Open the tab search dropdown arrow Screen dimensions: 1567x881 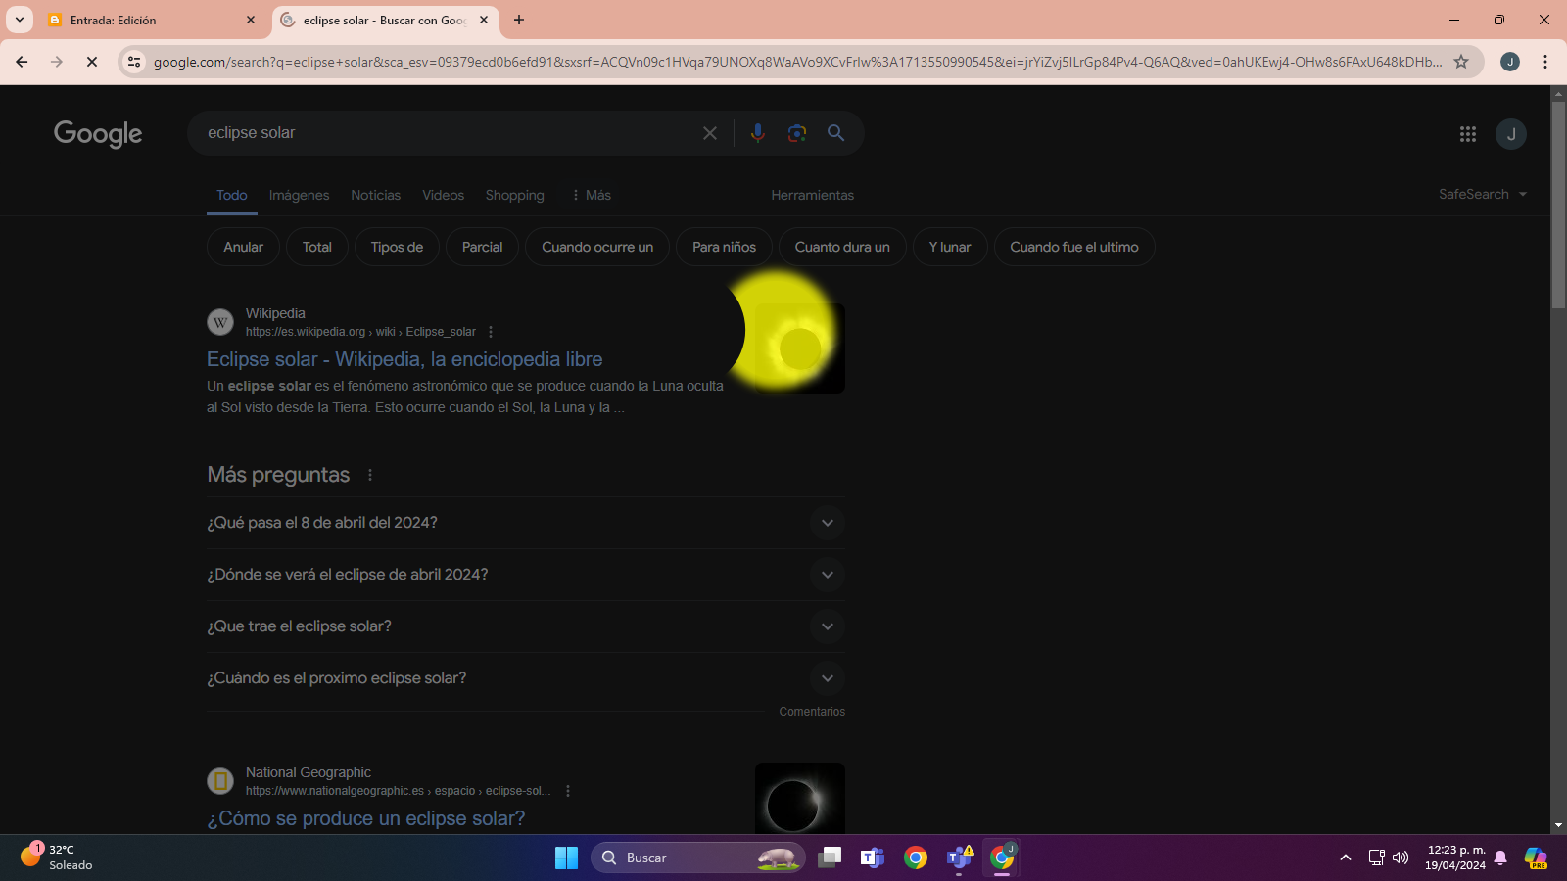(x=20, y=20)
